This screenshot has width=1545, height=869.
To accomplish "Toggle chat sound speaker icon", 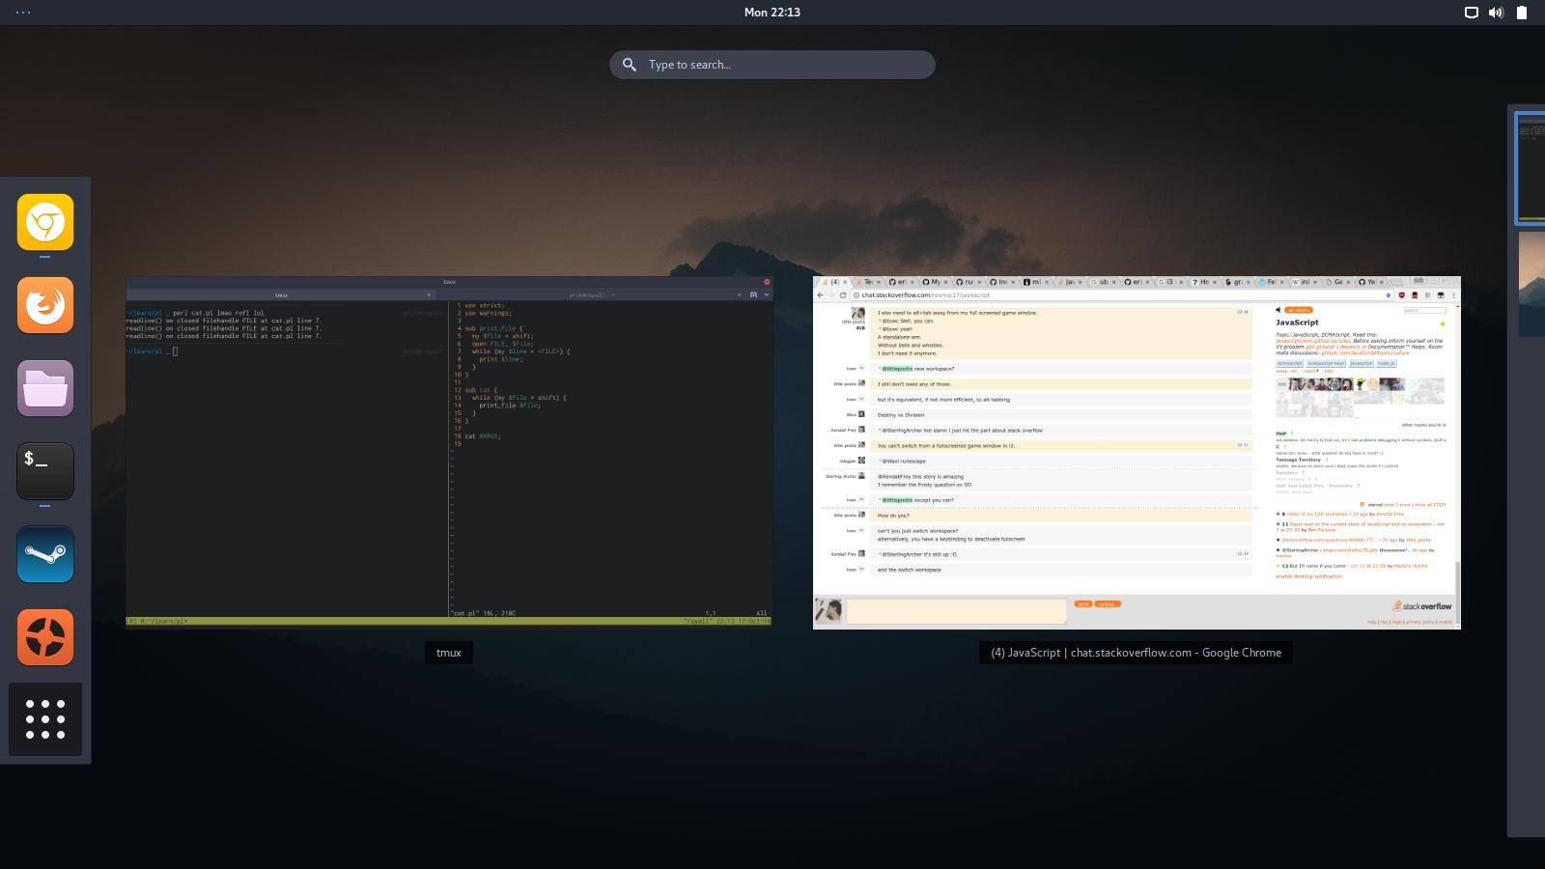I will pos(1278,310).
